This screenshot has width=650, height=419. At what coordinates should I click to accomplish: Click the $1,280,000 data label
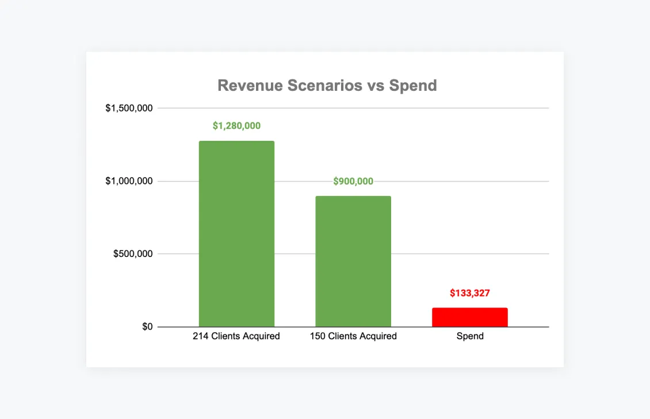coord(236,126)
